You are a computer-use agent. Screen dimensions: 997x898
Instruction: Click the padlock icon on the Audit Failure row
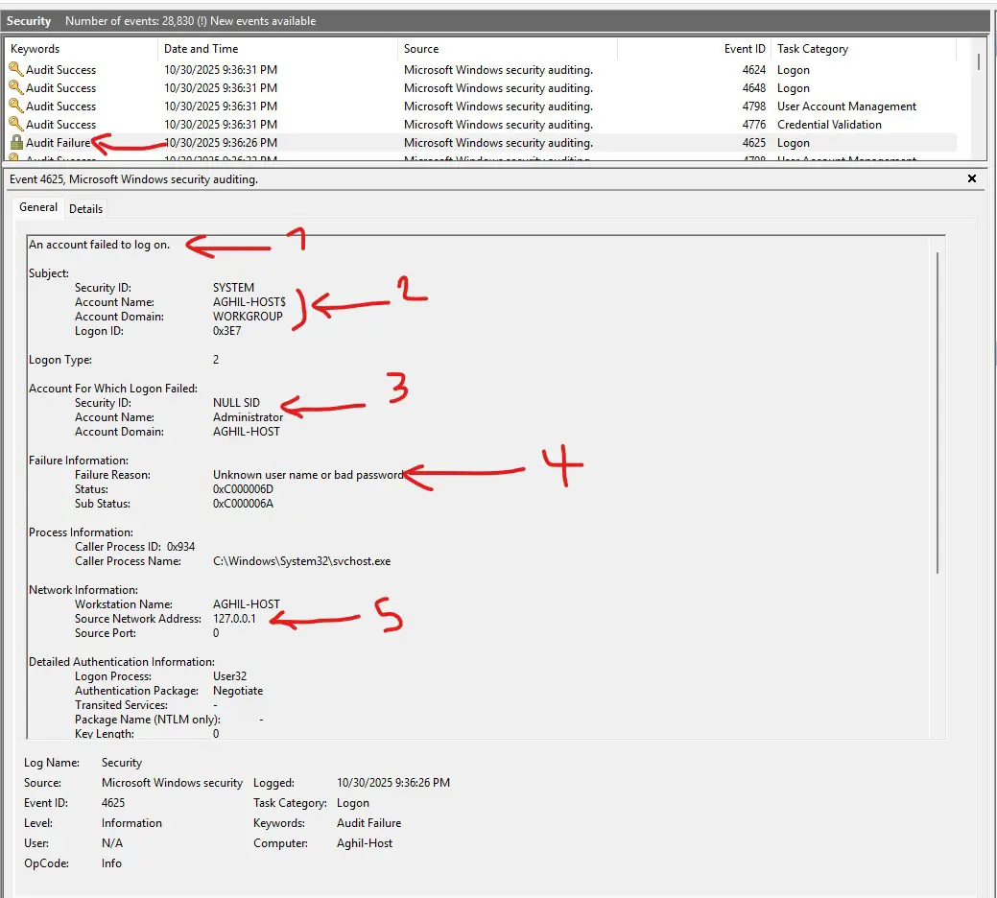(x=15, y=143)
